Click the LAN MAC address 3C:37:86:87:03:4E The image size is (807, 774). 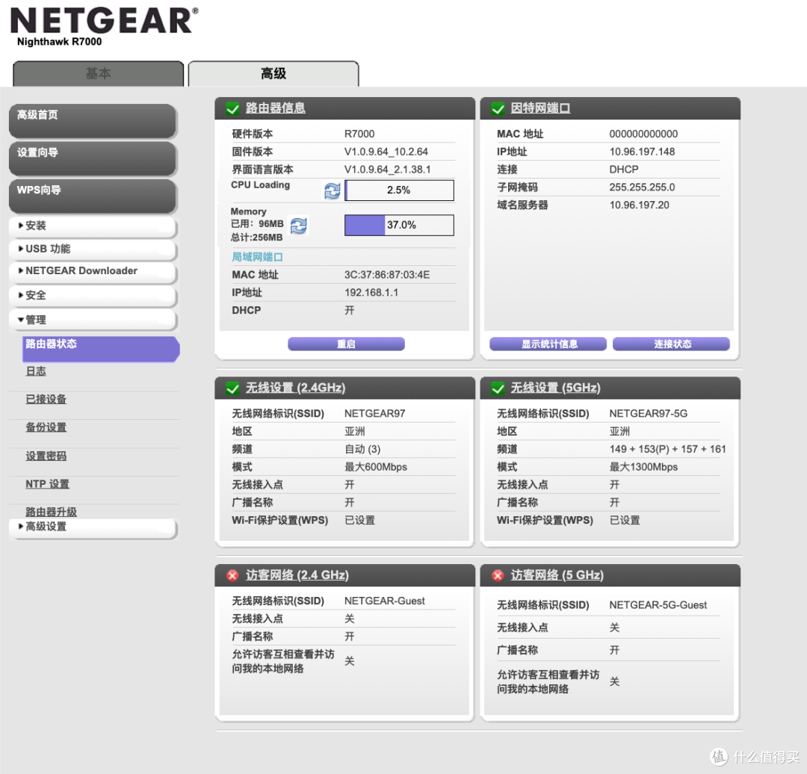pos(387,275)
